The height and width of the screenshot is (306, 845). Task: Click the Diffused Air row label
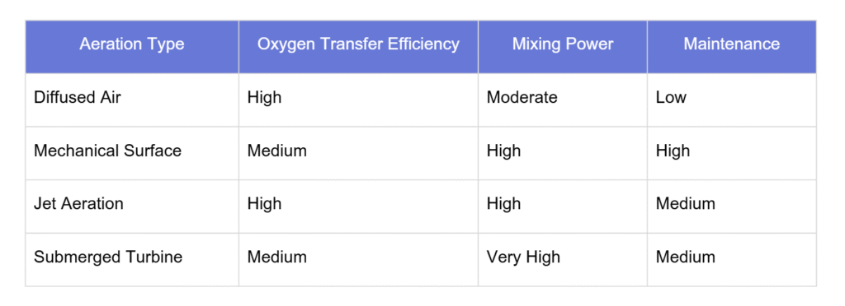(x=132, y=100)
